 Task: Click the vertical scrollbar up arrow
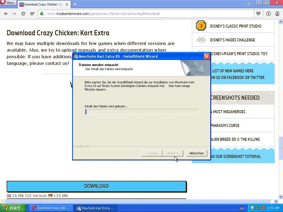pos(281,22)
